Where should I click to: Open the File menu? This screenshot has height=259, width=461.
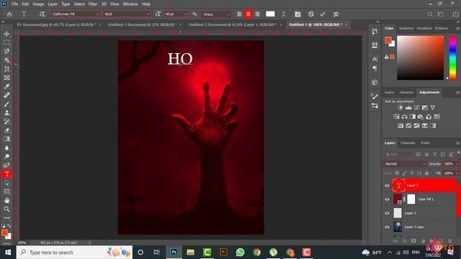(x=14, y=4)
